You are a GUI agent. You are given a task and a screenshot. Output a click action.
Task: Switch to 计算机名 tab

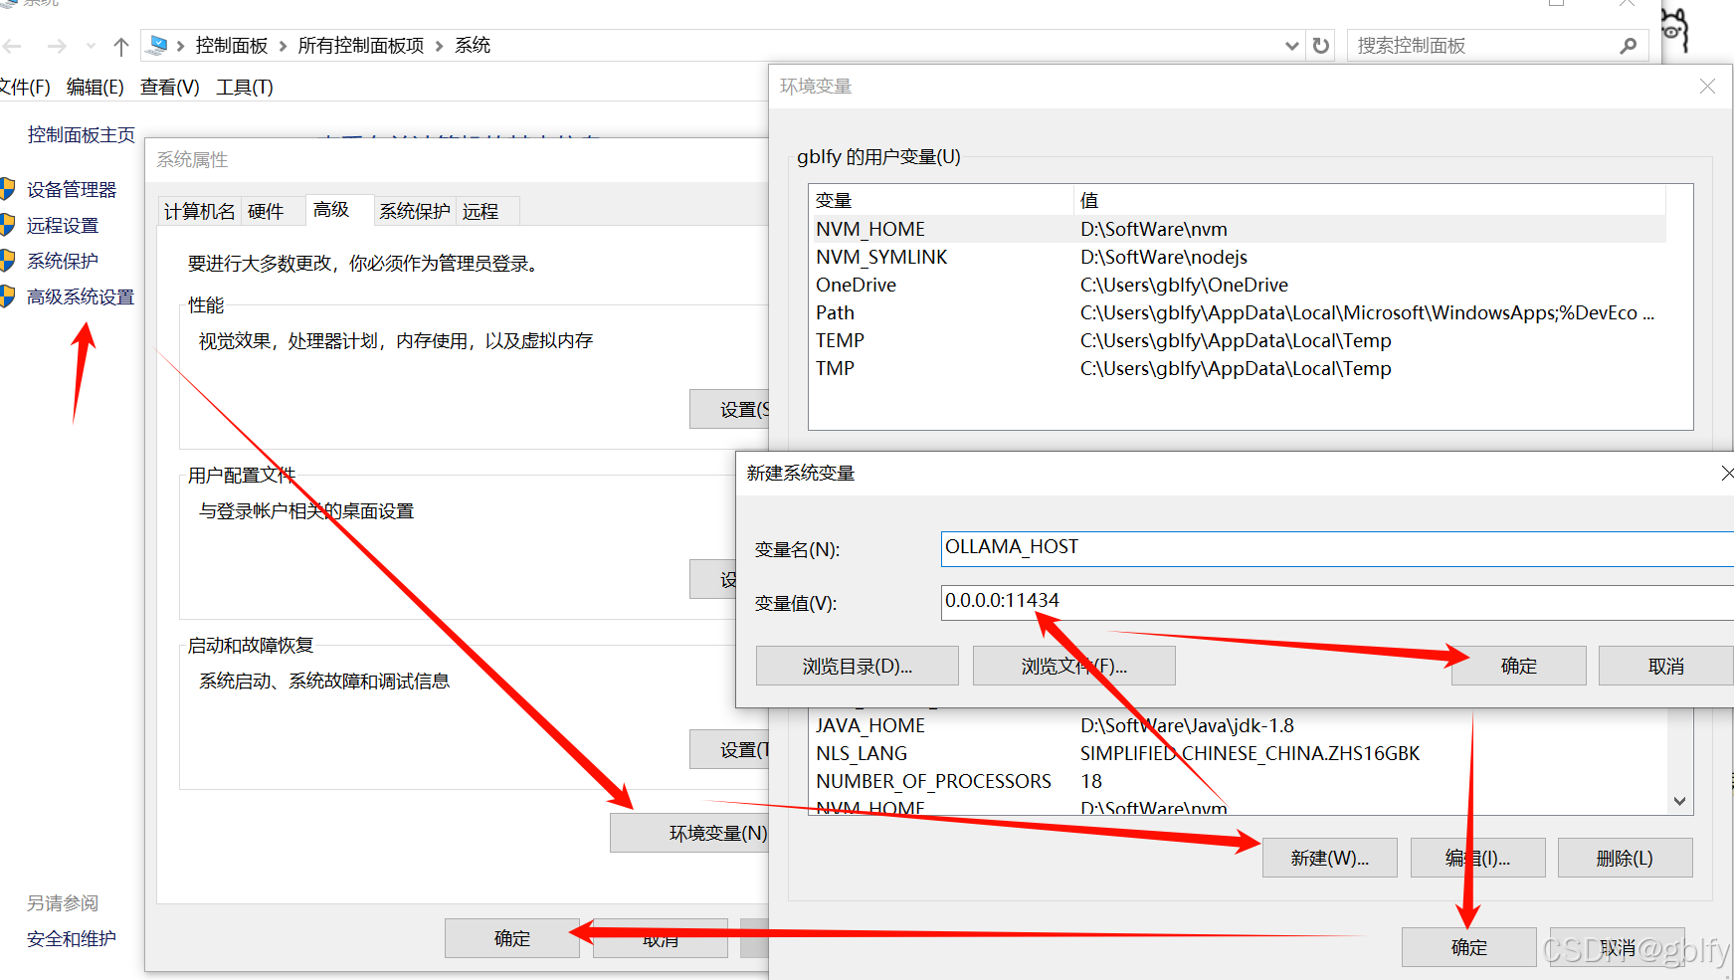coord(200,211)
